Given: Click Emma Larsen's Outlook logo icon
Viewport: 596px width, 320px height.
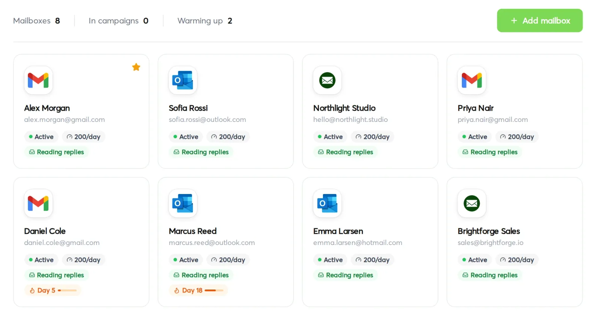Looking at the screenshot, I should point(327,203).
